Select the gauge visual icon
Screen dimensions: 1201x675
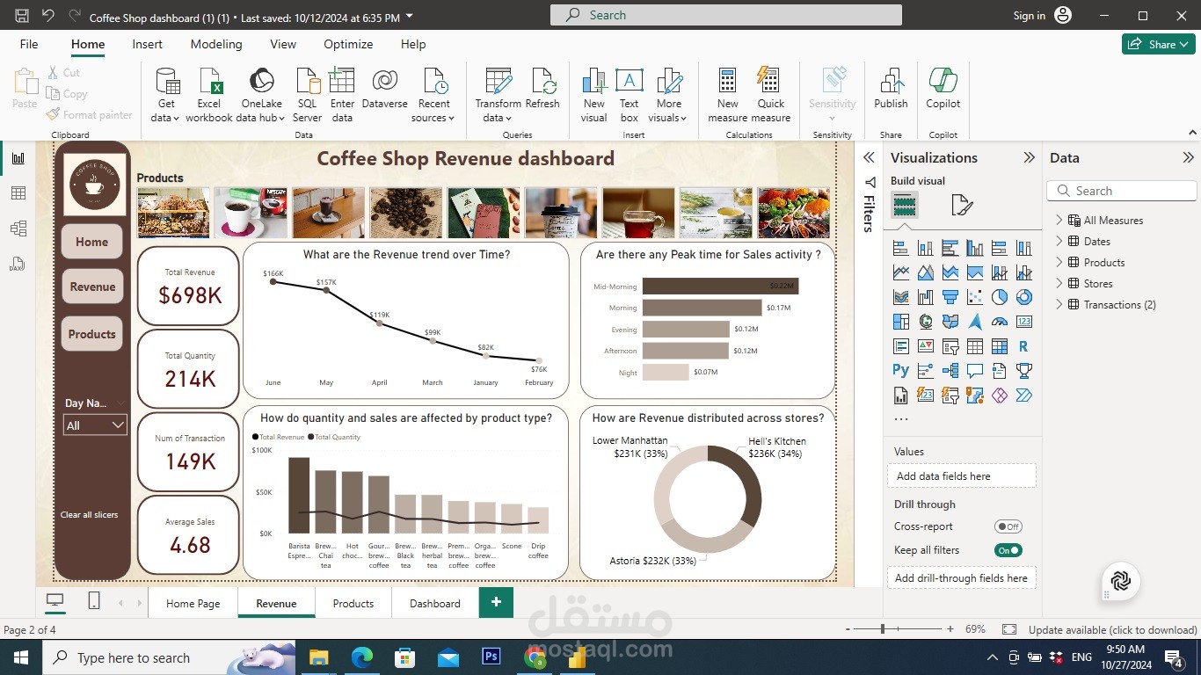click(x=999, y=322)
